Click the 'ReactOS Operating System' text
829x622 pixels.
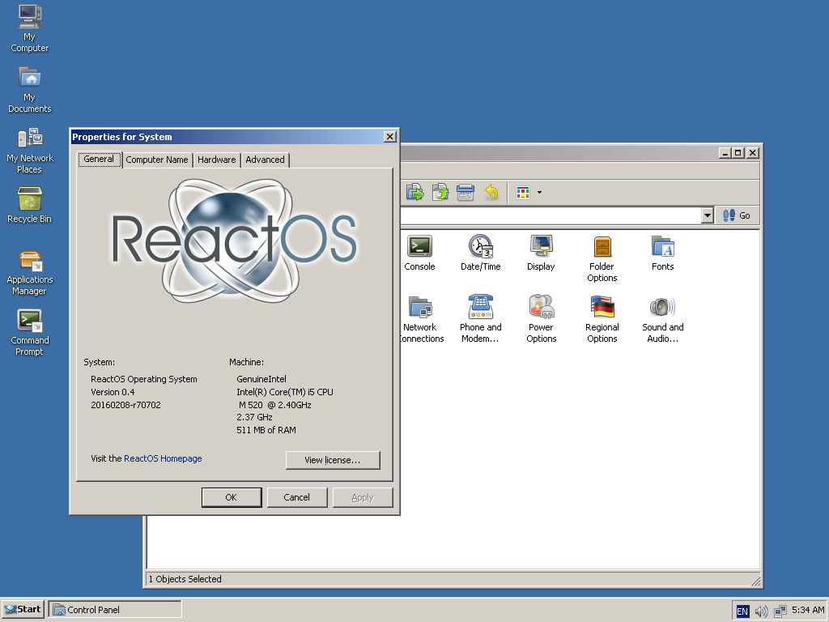click(x=144, y=379)
